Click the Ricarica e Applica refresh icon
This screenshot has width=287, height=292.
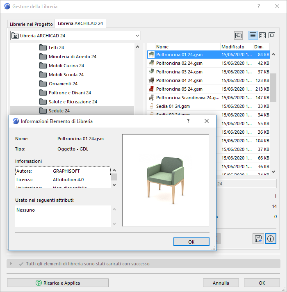39,283
